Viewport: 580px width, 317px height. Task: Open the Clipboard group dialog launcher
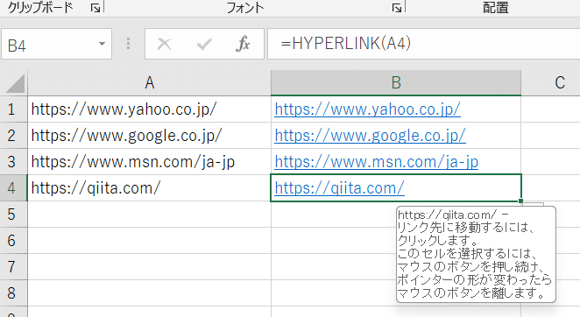(x=95, y=7)
